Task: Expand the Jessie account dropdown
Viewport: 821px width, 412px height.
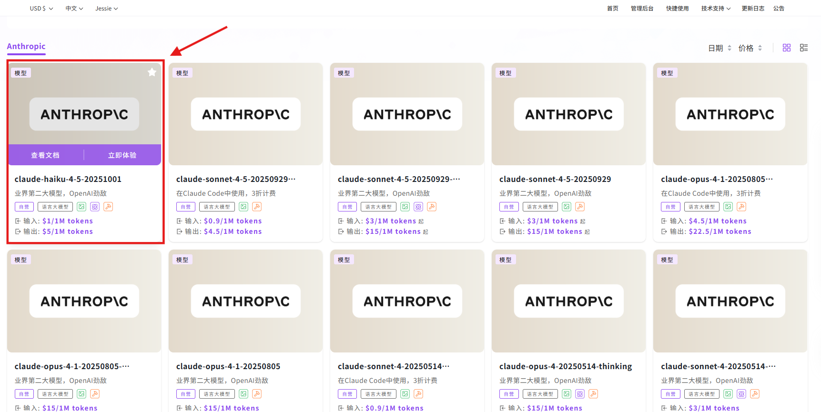Action: 106,9
